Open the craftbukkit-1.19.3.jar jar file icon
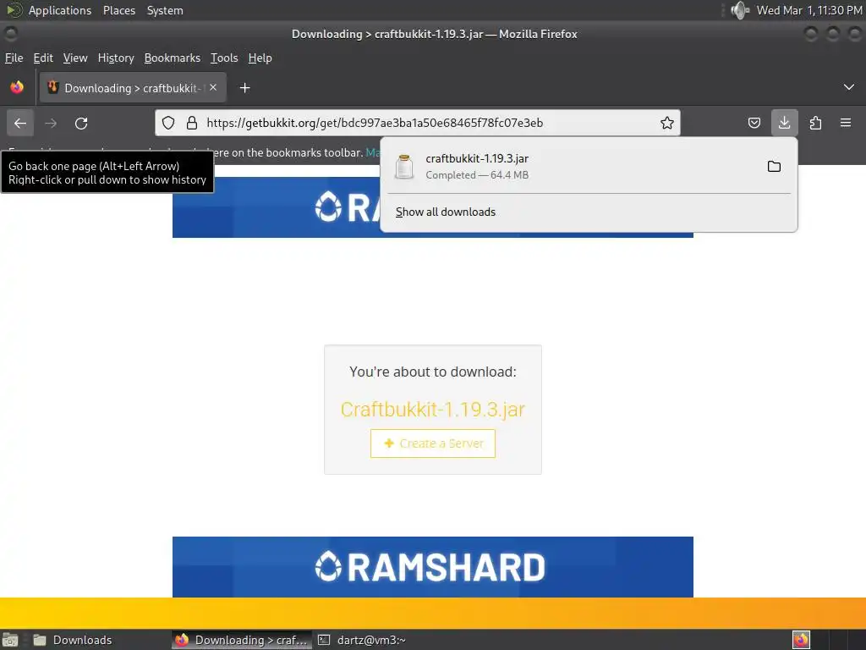866x650 pixels. [x=404, y=167]
